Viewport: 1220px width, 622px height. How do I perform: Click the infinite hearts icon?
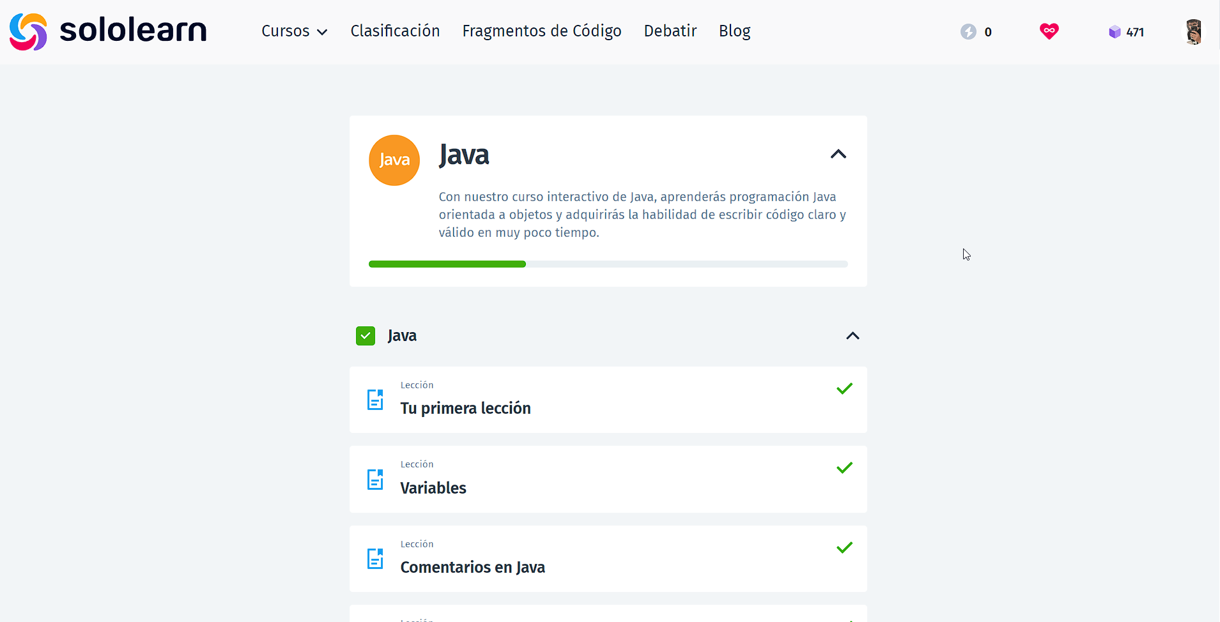coord(1049,31)
